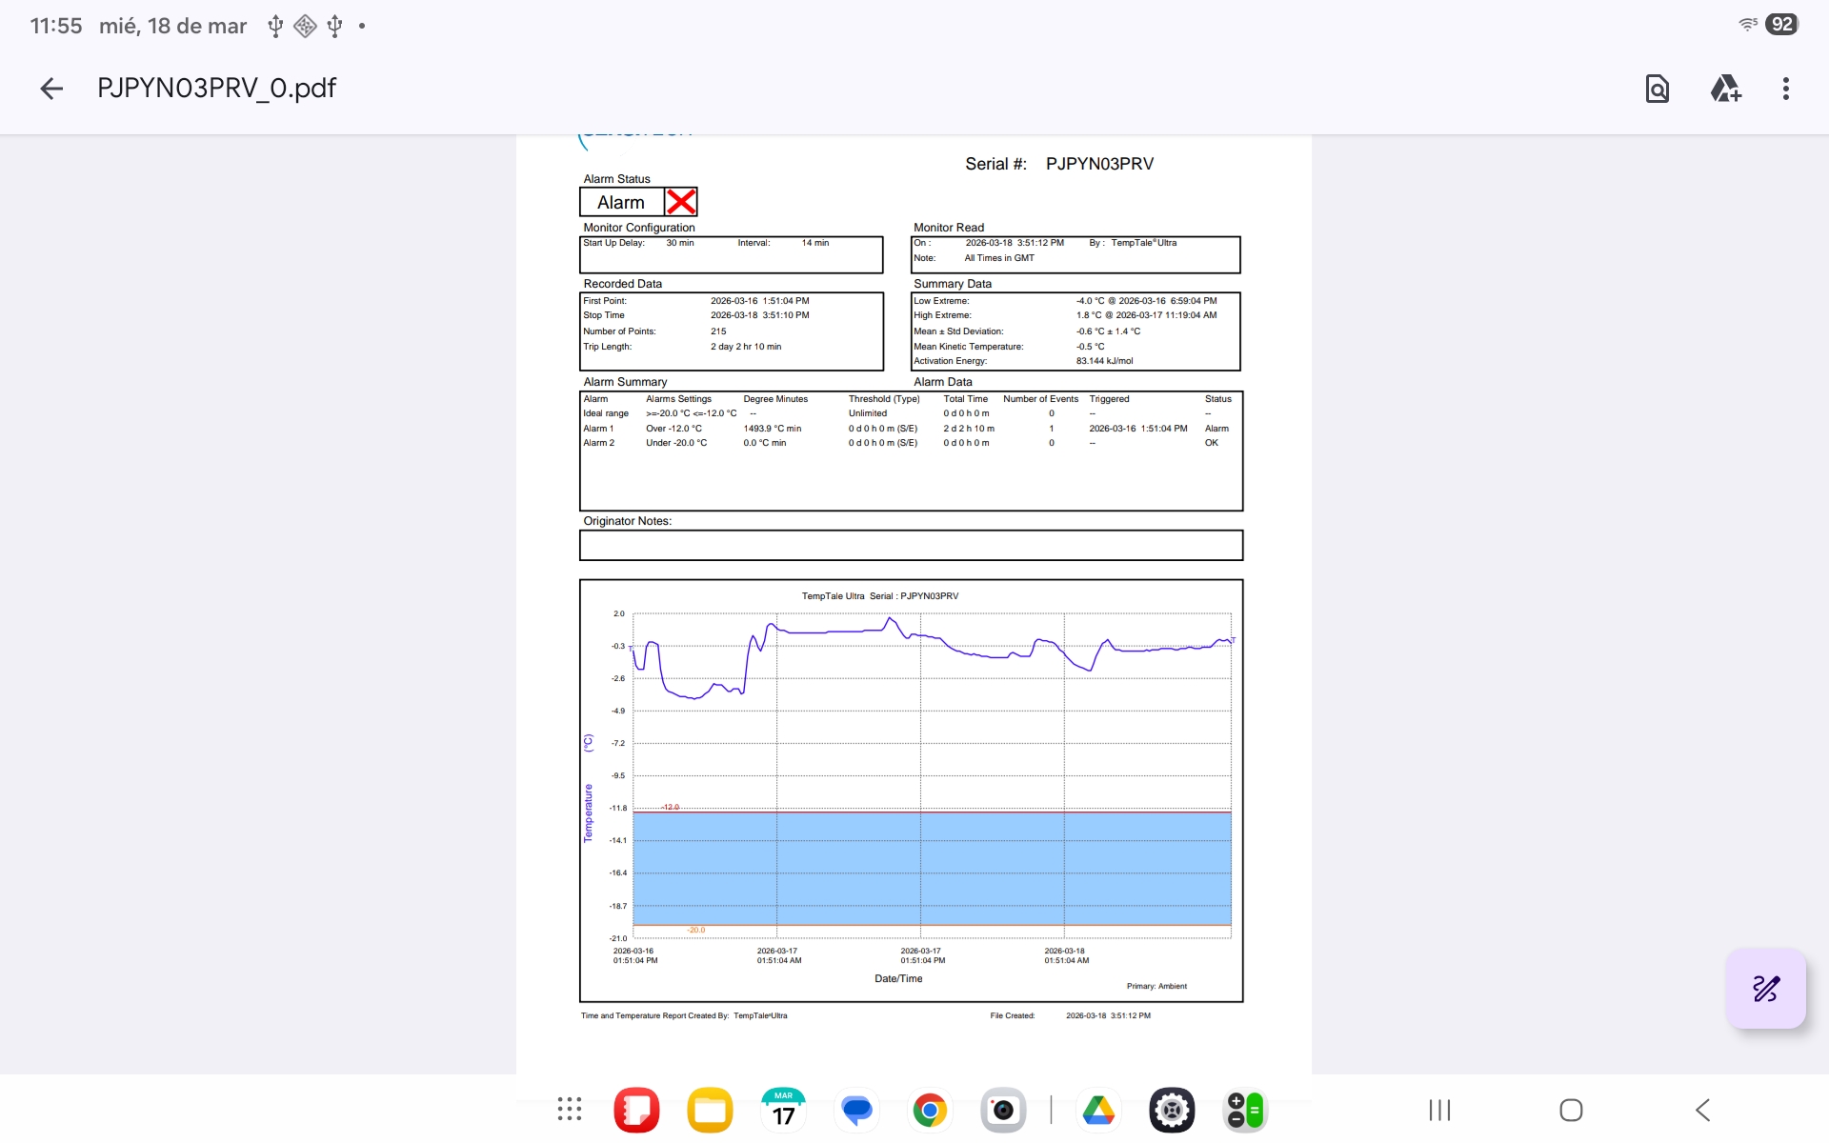This screenshot has height=1143, width=1829.
Task: Tap the floating pen annotate button
Action: tap(1765, 989)
